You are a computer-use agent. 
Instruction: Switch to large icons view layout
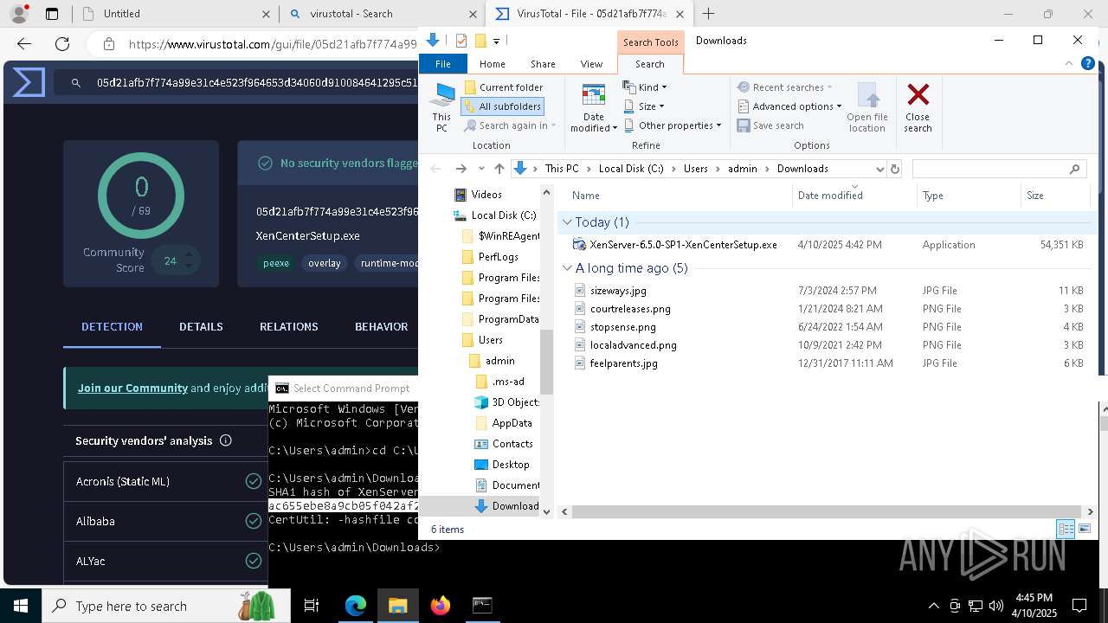pos(1085,529)
